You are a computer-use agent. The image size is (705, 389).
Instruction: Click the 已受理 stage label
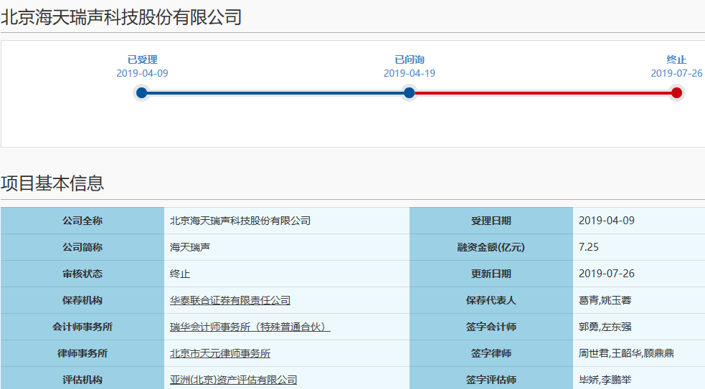[x=142, y=59]
